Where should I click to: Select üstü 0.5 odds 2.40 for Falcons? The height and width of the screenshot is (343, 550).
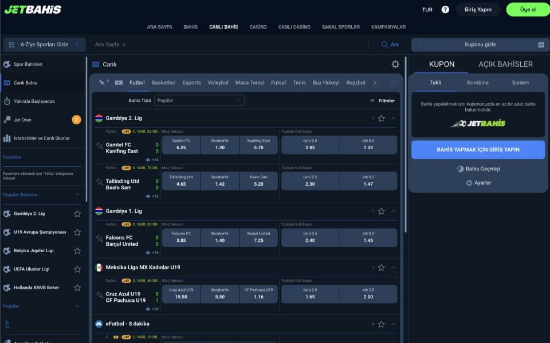310,237
